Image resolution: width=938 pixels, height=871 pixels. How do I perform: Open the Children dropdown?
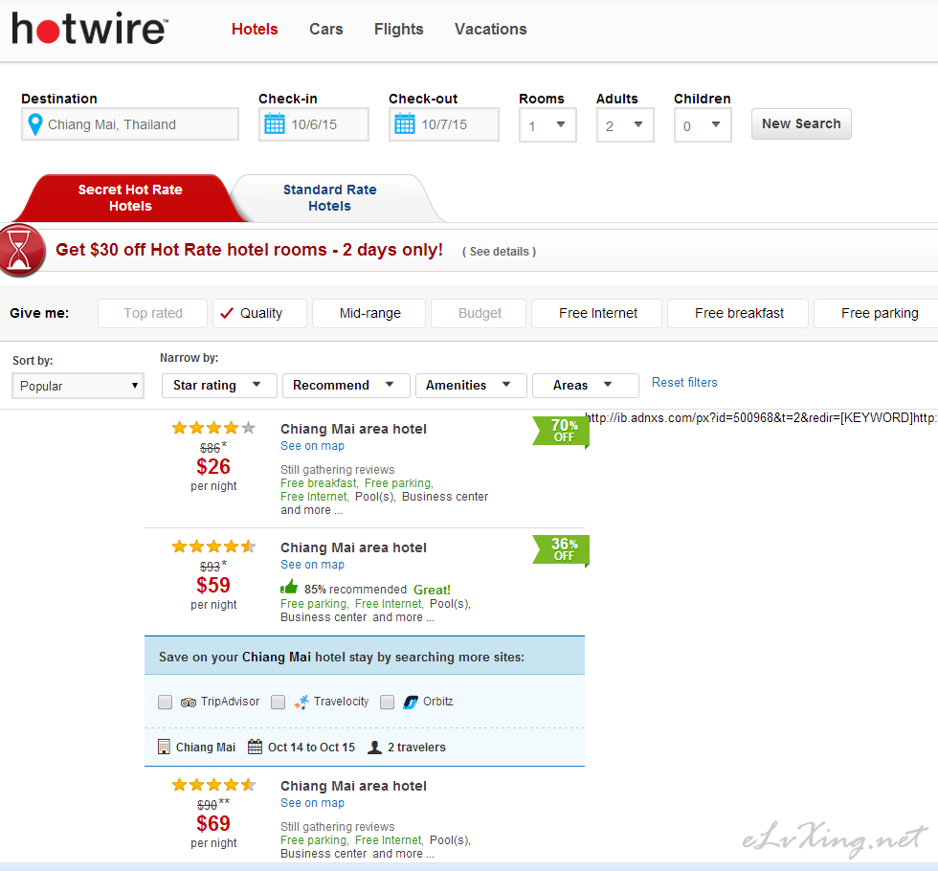click(x=703, y=125)
